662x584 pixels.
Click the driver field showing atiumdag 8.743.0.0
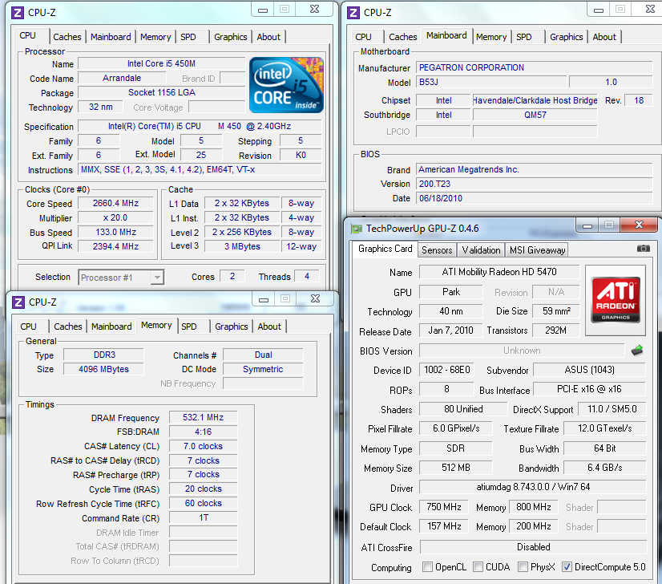(x=533, y=487)
